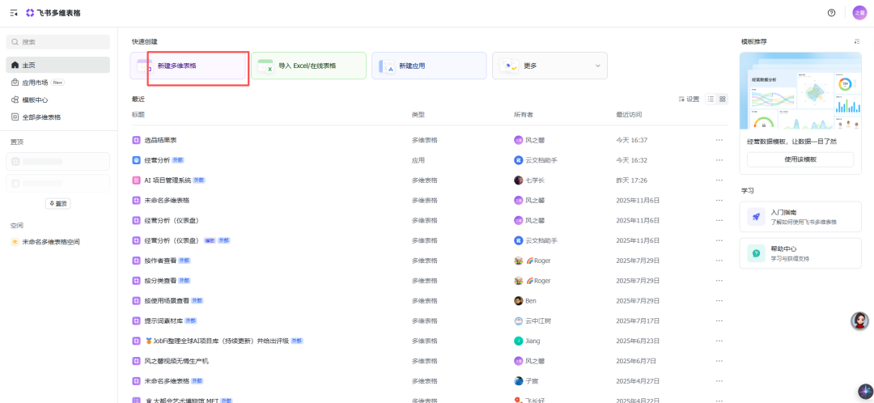
Task: Click the 所有者 column header
Action: [524, 115]
